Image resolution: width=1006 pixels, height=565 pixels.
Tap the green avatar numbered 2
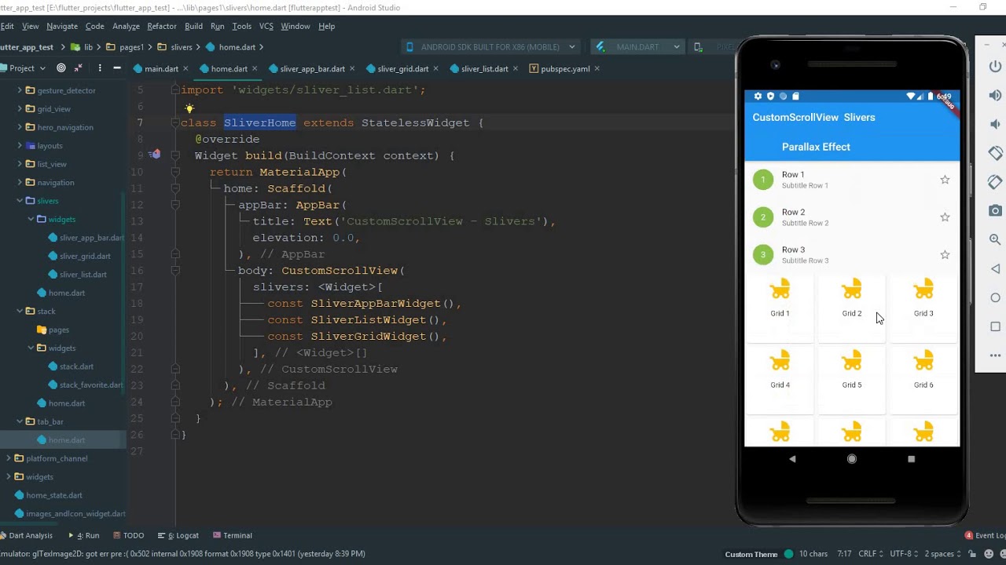[x=762, y=217]
